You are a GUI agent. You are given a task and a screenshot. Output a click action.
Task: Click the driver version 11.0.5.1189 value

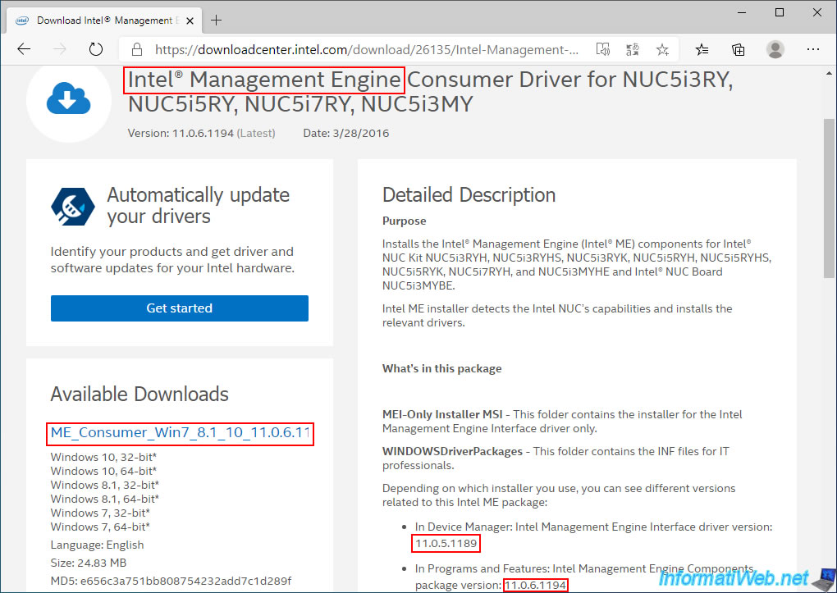[x=446, y=544]
